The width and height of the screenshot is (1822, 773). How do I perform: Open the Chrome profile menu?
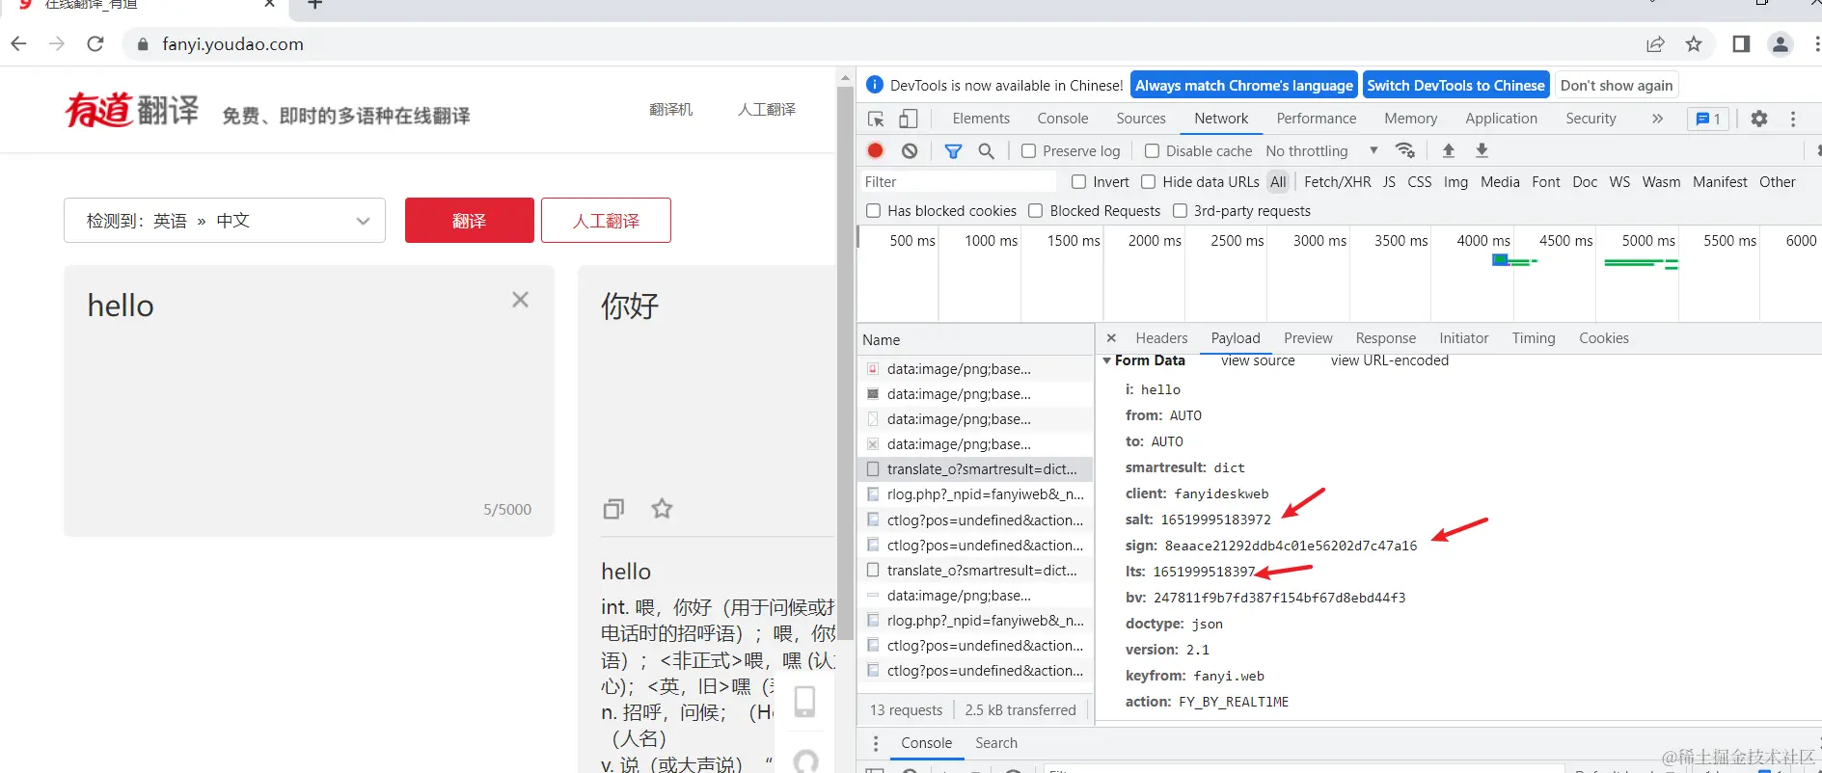pos(1781,43)
